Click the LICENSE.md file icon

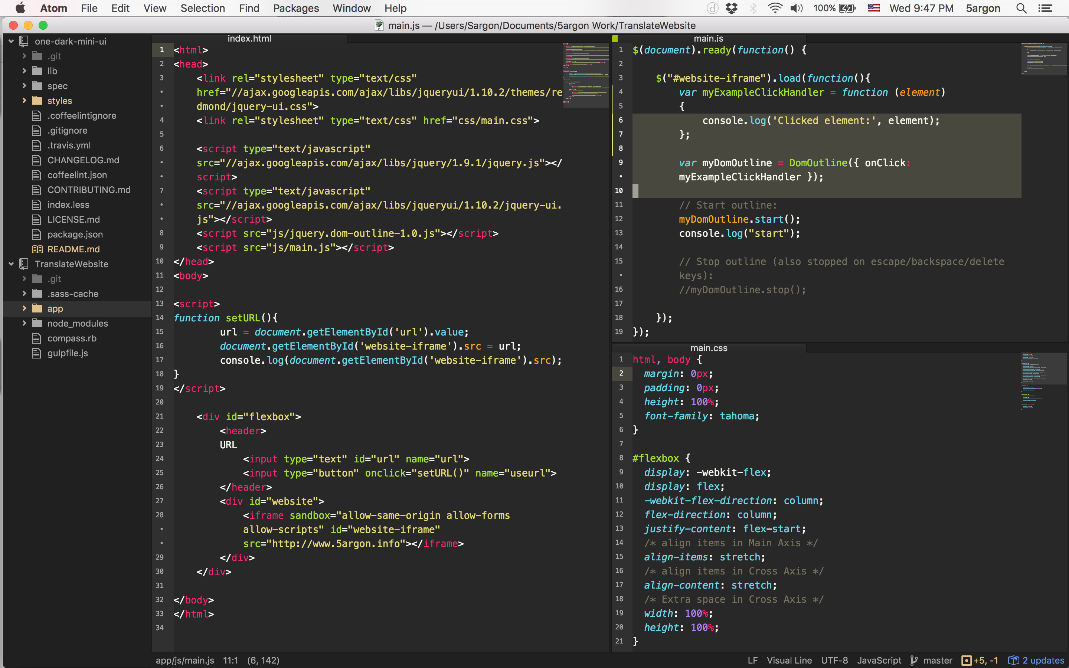37,220
